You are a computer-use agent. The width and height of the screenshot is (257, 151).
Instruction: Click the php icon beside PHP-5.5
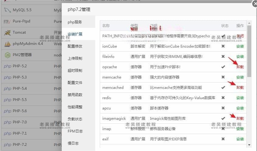point(8,100)
